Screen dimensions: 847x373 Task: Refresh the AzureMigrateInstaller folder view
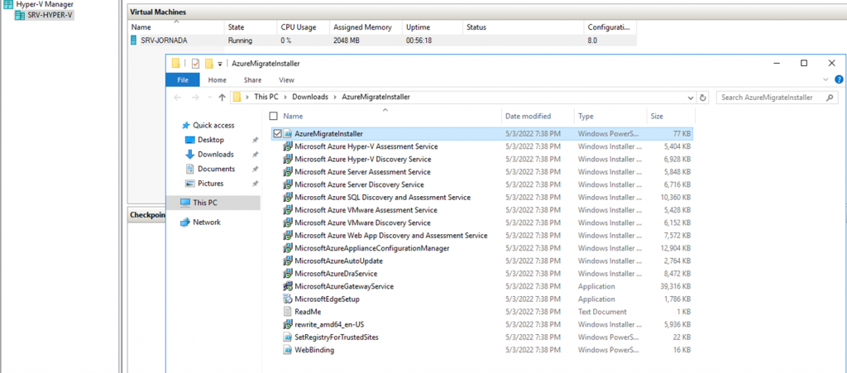coord(703,98)
